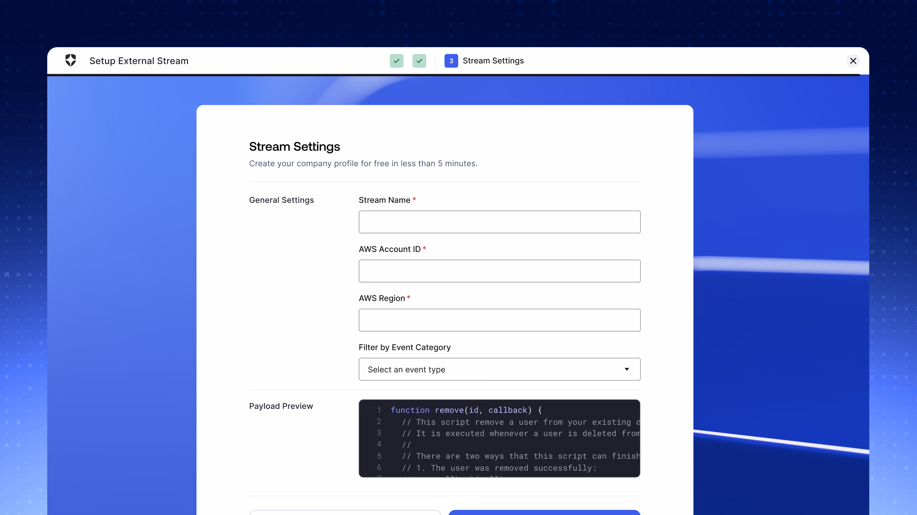This screenshot has width=917, height=515.
Task: Click line number 3 in code gutter
Action: click(379, 433)
